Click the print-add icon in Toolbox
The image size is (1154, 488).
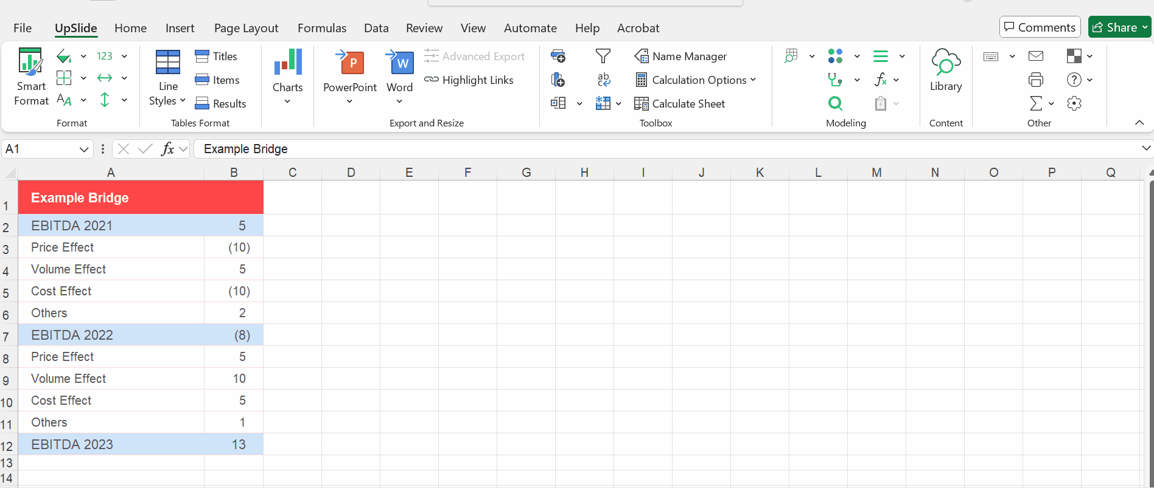pyautogui.click(x=558, y=56)
